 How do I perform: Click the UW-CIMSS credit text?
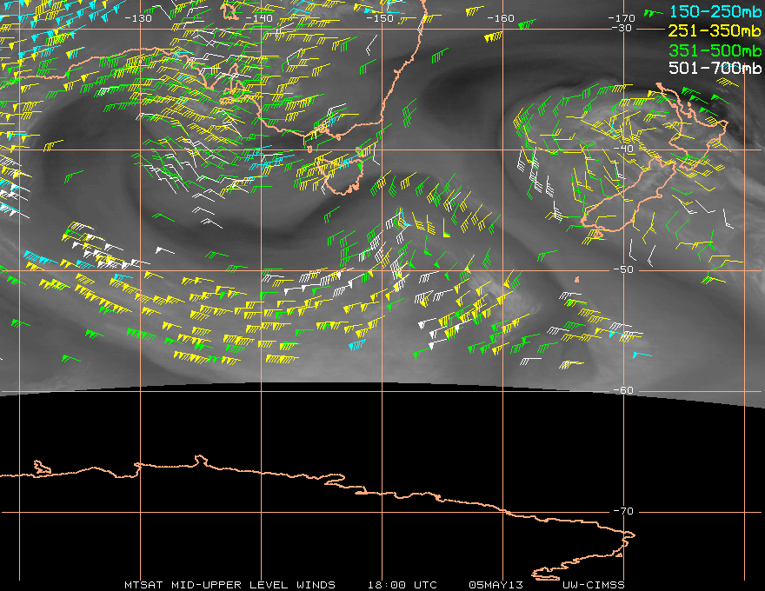pyautogui.click(x=593, y=585)
